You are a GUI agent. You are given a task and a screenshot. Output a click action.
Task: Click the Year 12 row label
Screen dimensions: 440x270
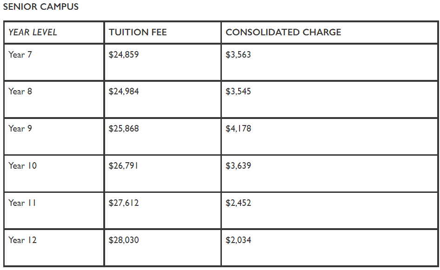tap(22, 240)
